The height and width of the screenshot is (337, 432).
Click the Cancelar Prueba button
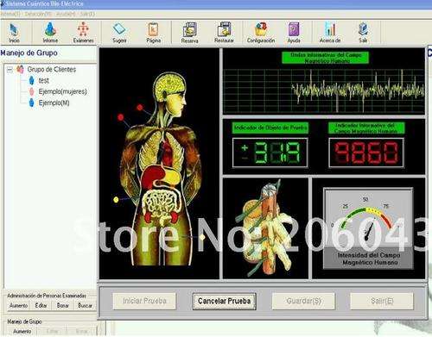pyautogui.click(x=225, y=301)
